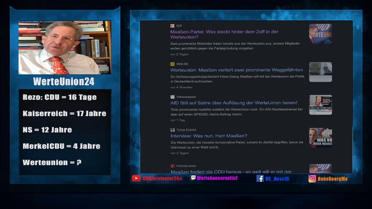372x209 pixels.
Task: Open the Volksverpetzer AfD satire article
Action: coord(234,103)
